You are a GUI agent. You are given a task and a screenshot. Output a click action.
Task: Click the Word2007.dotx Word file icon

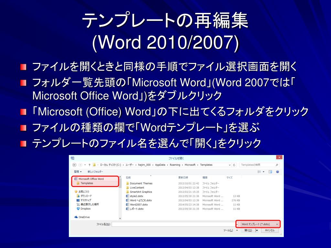(x=127, y=204)
